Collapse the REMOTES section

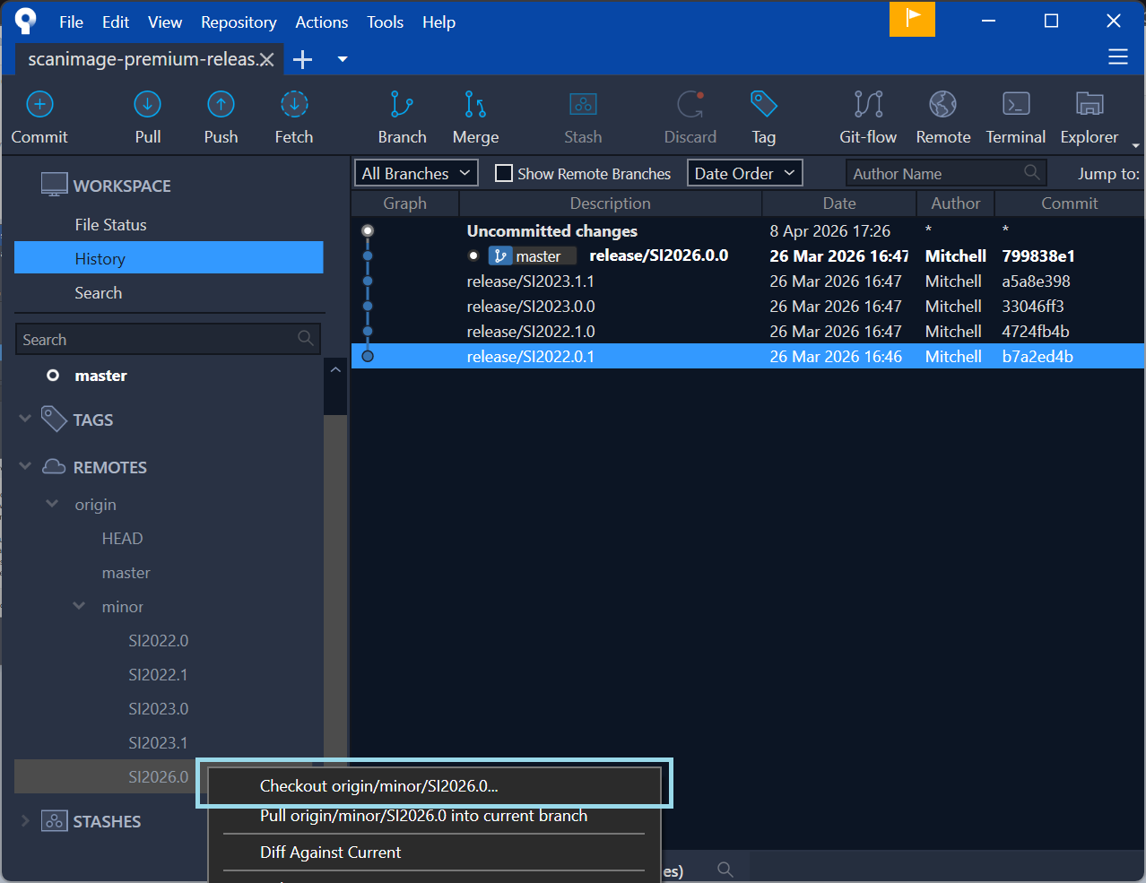coord(25,466)
